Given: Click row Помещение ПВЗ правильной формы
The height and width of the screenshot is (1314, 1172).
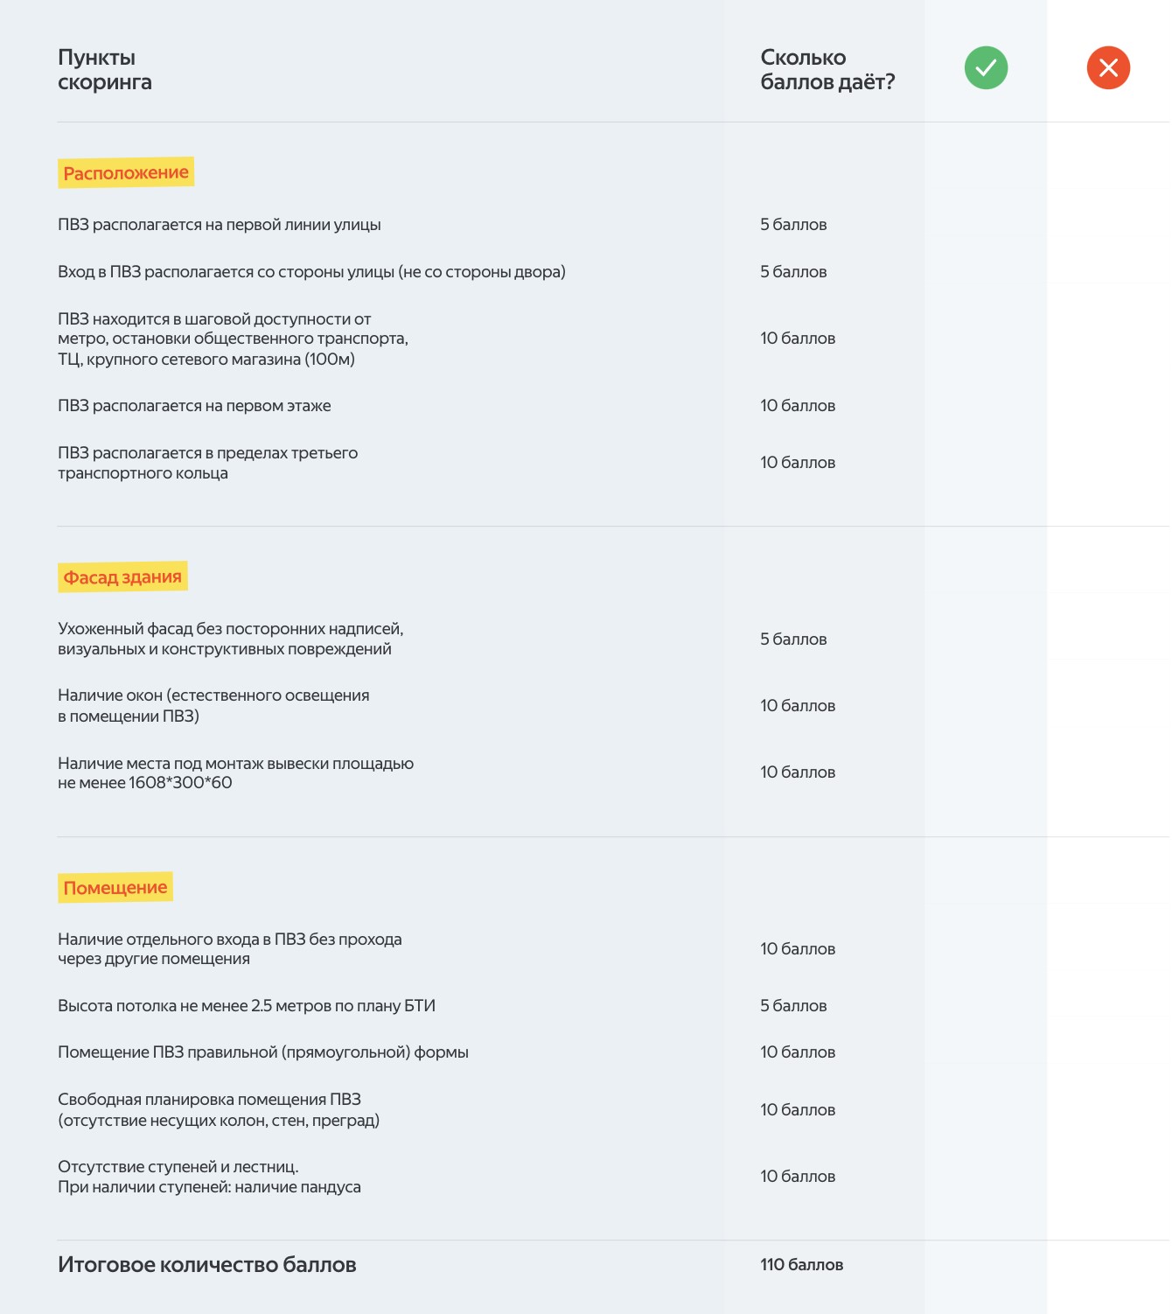Looking at the screenshot, I should 263,1052.
